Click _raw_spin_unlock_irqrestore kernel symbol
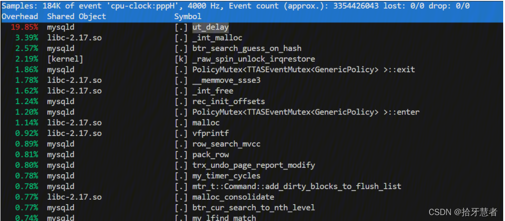The height and width of the screenshot is (221, 505). click(x=254, y=60)
